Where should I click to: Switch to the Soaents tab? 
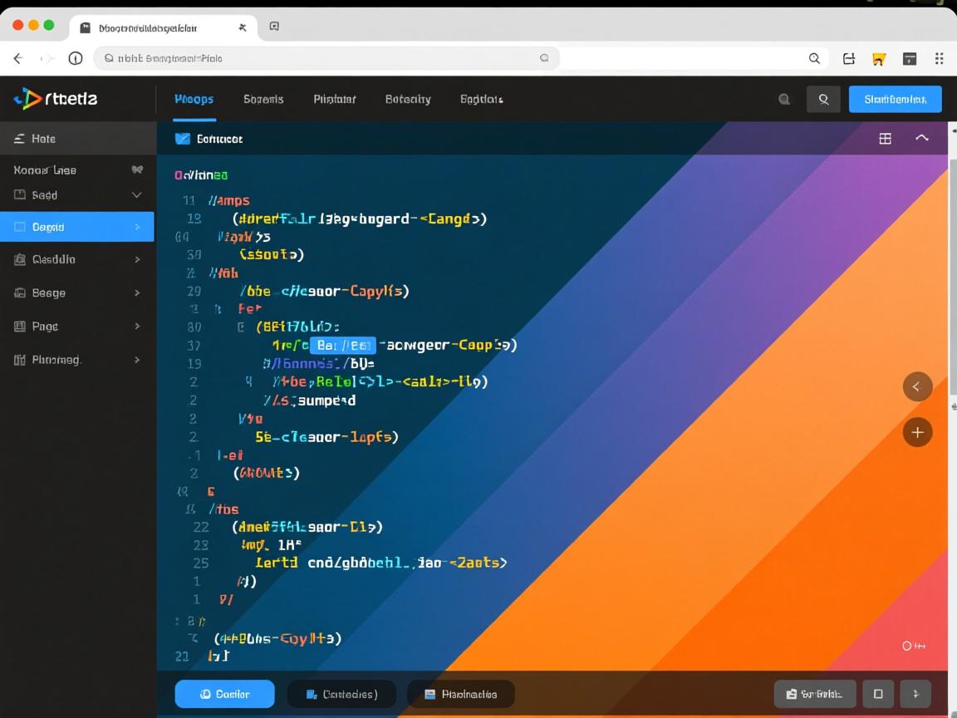tap(263, 99)
